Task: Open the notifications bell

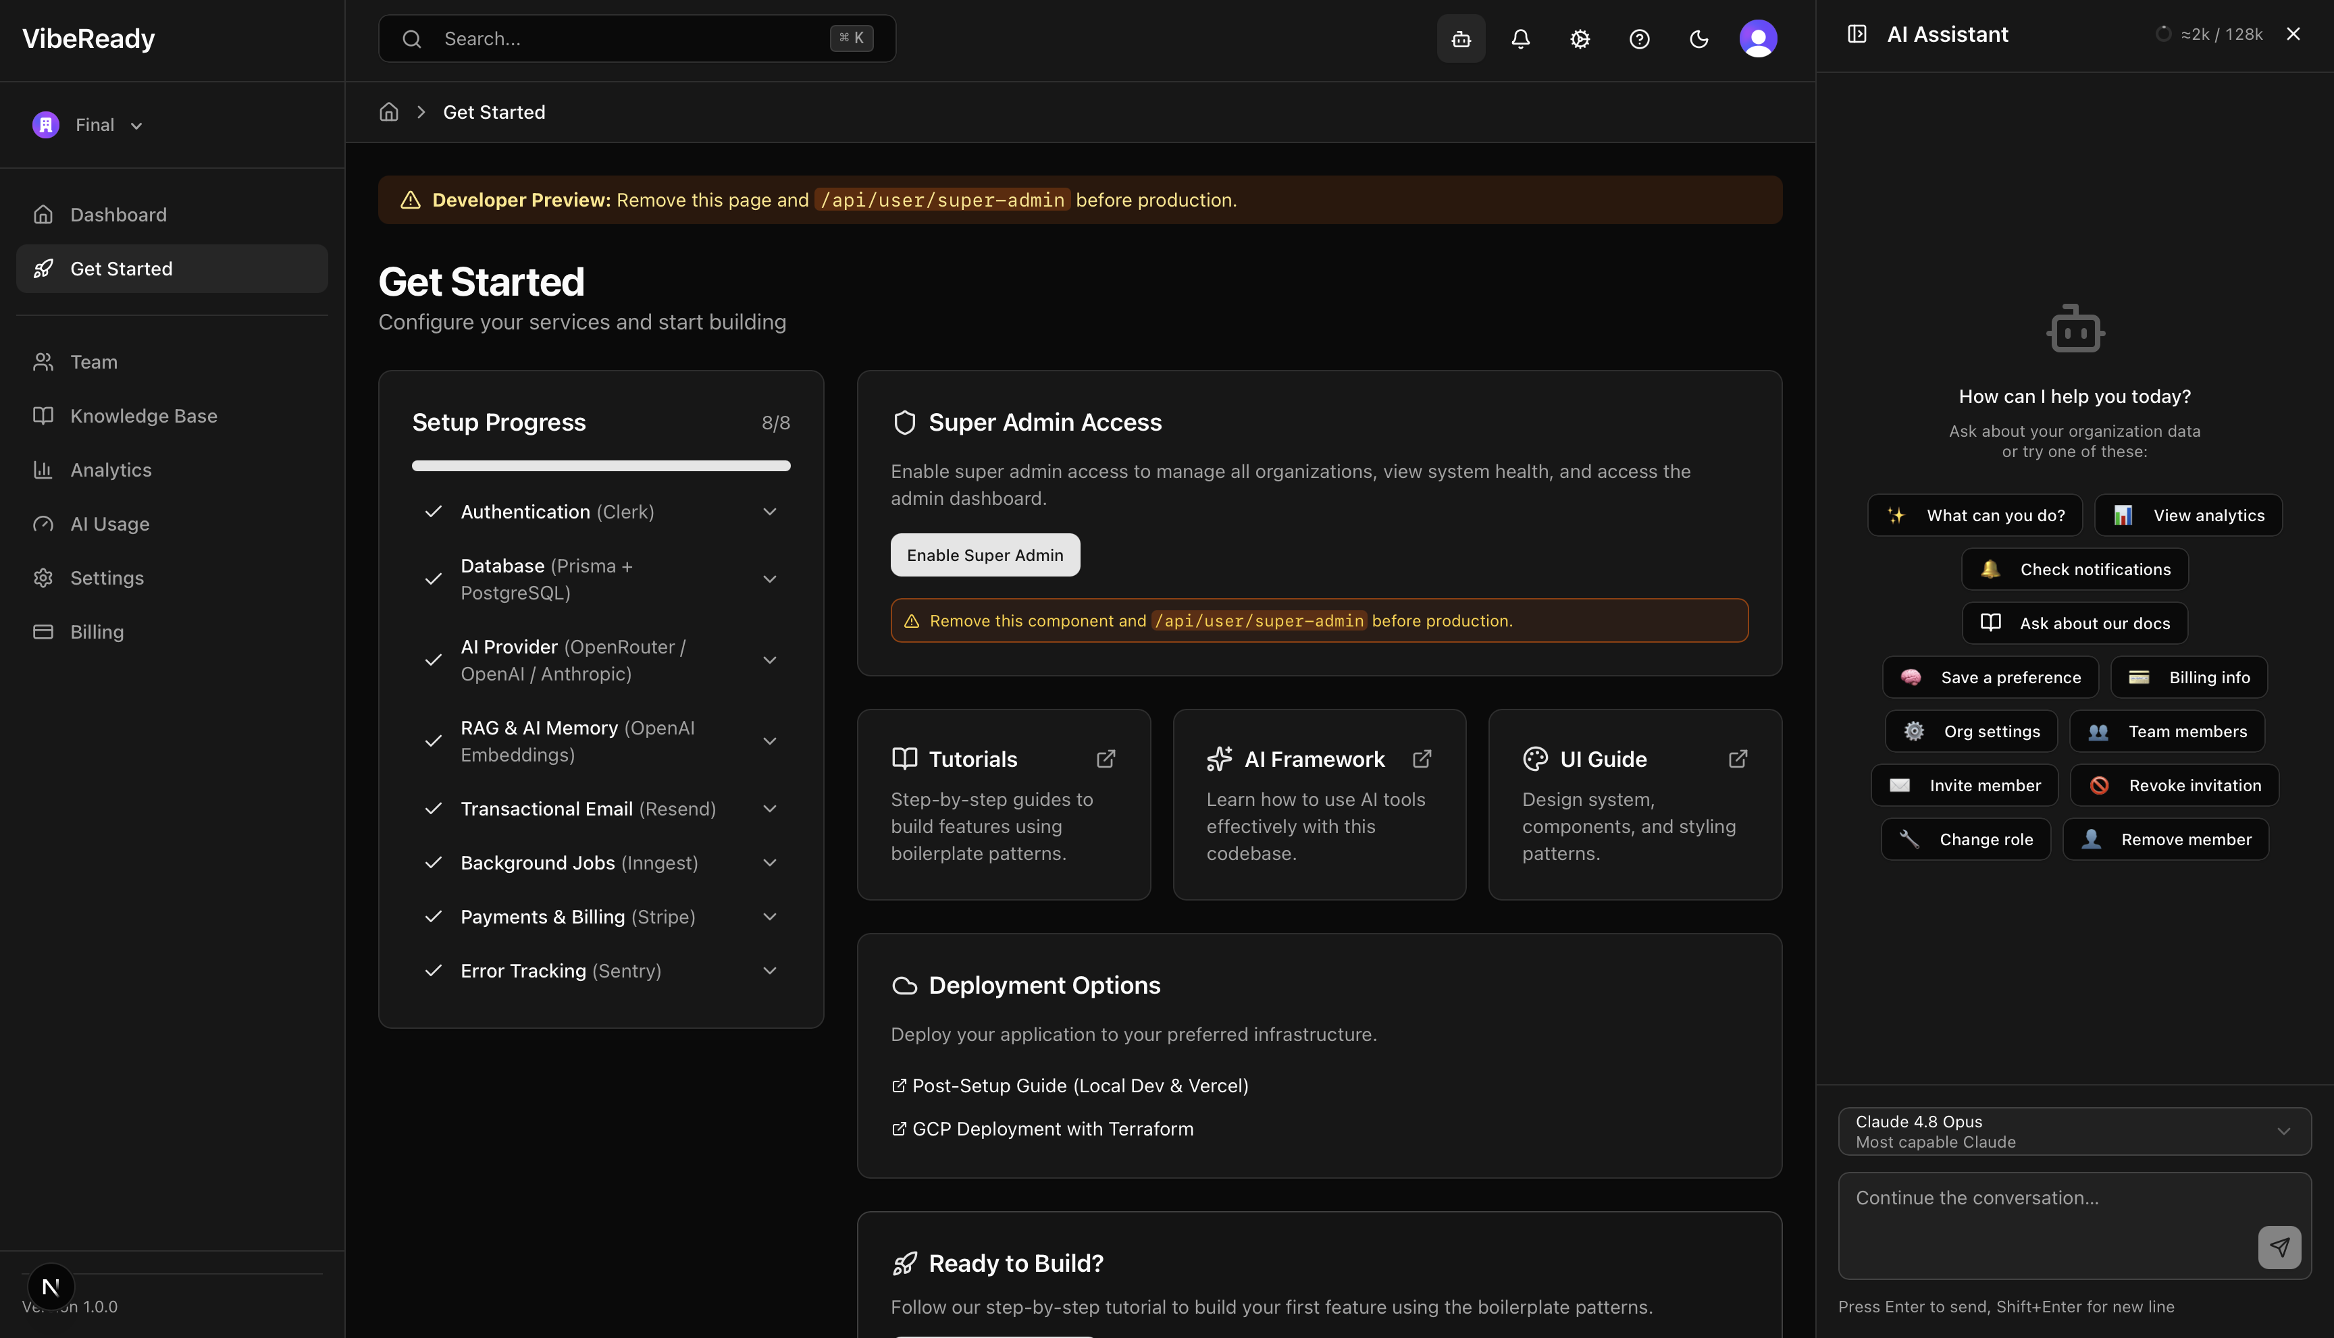Action: (x=1520, y=38)
